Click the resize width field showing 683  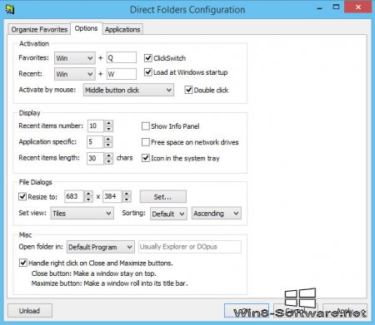click(74, 196)
